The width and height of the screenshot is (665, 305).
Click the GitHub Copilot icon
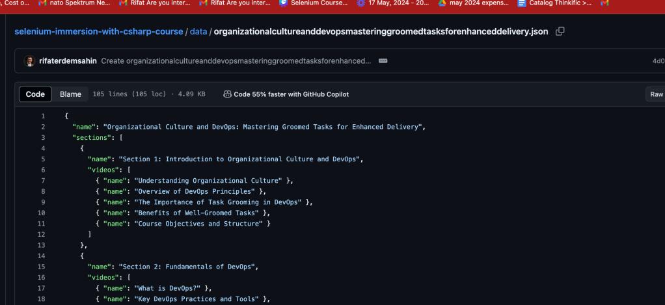click(x=227, y=94)
